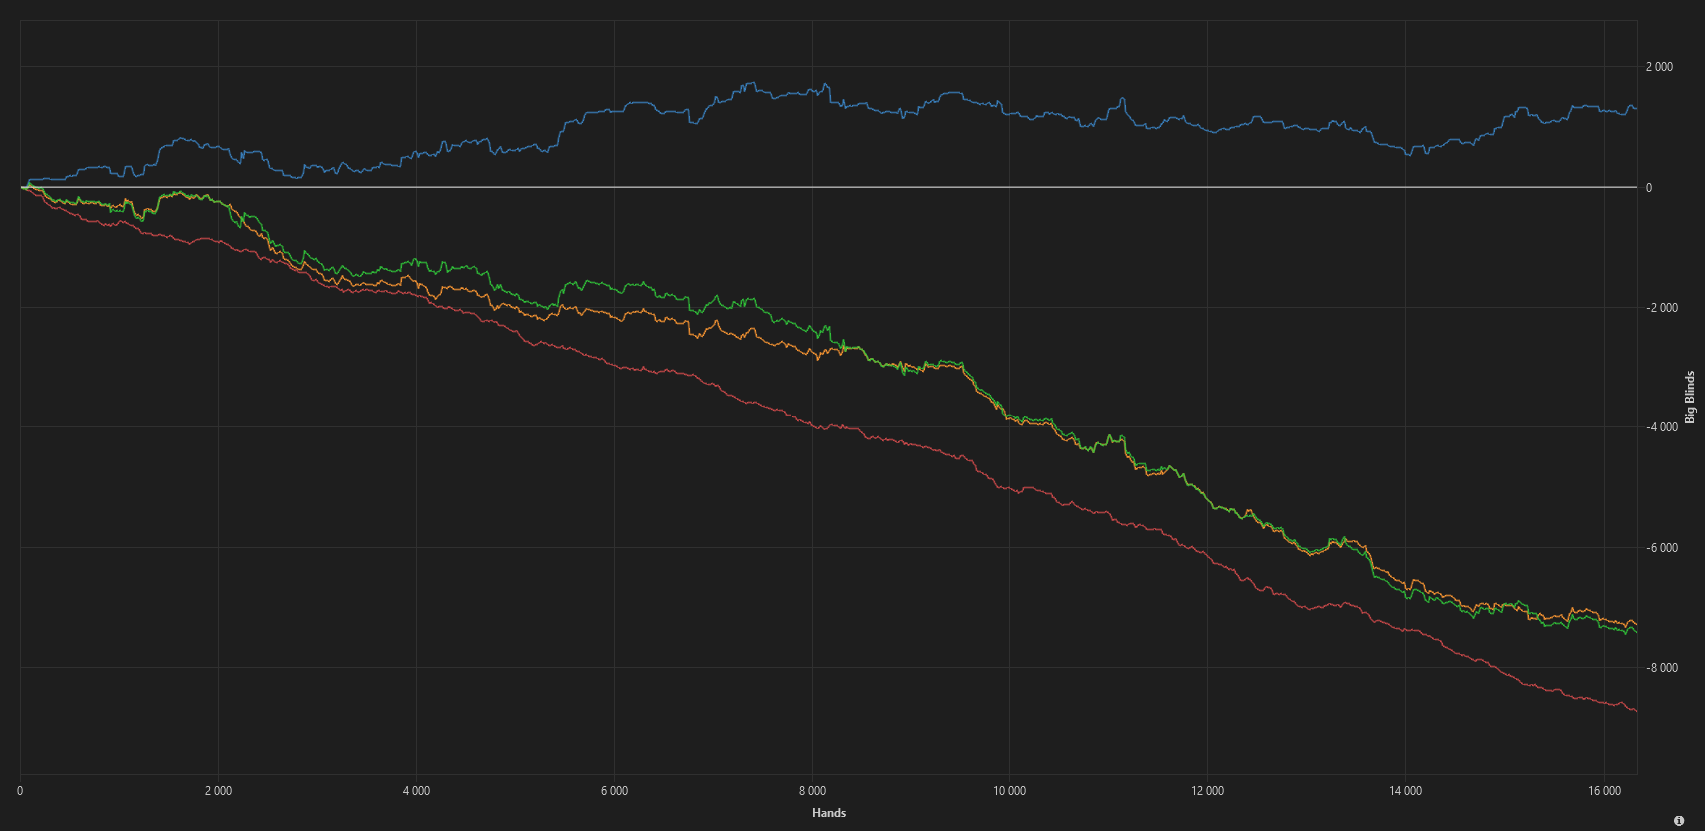Click the right endpoint of the blue line
Image resolution: width=1705 pixels, height=831 pixels.
point(1636,108)
